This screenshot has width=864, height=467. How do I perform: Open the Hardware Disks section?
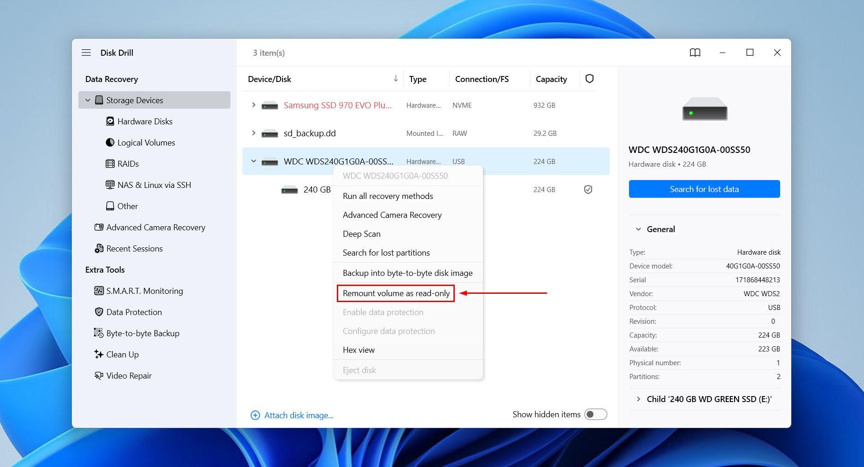[145, 121]
